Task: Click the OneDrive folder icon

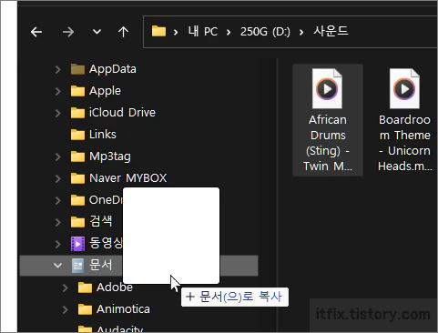Action: tap(77, 200)
